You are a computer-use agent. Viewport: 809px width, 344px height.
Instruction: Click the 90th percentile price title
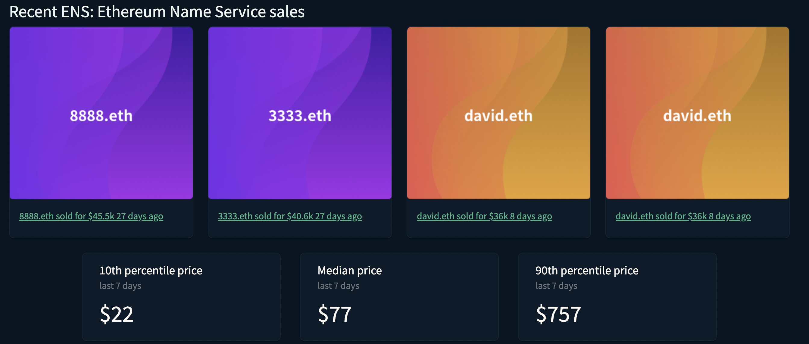coord(587,271)
